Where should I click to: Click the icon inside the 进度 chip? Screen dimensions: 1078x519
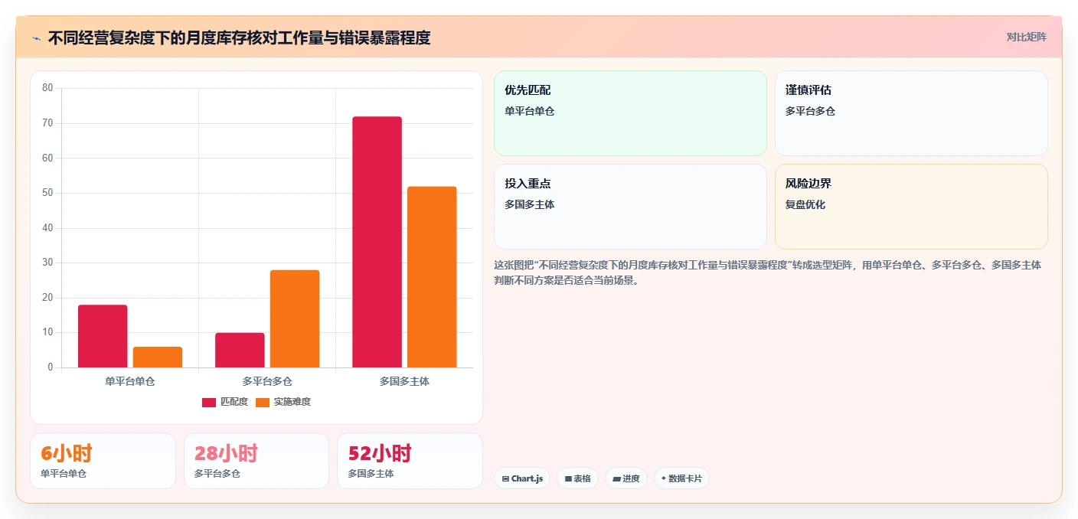616,478
